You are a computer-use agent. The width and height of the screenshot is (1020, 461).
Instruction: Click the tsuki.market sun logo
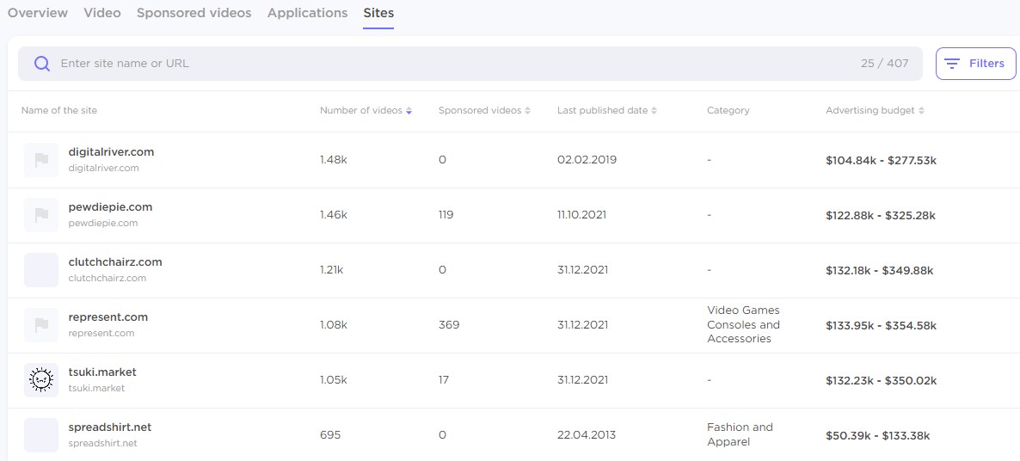41,380
